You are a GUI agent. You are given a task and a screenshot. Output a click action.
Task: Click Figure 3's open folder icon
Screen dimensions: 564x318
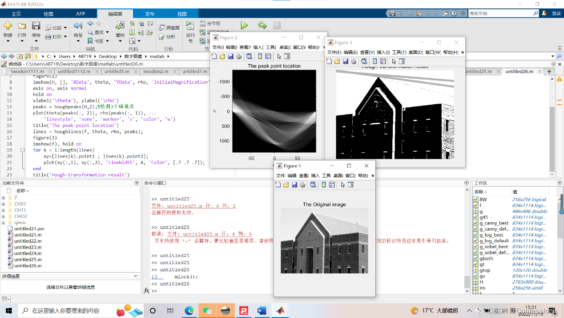[337, 61]
